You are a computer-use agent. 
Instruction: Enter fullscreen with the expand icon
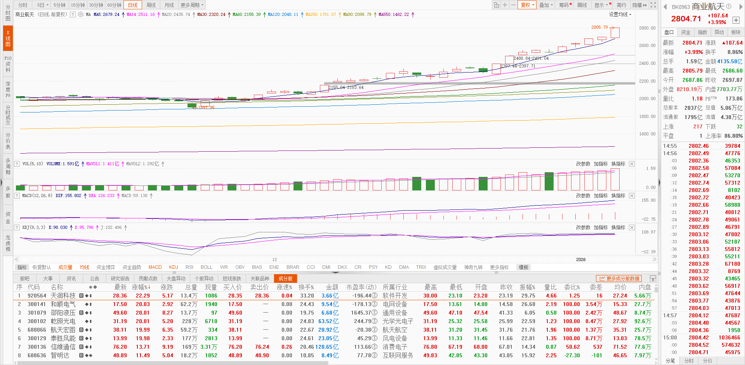653,5
